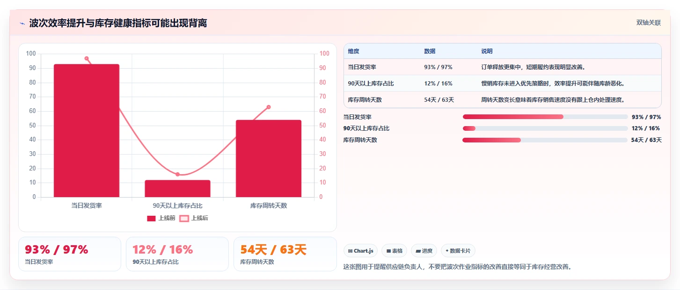
Task: Click the 当日发货率 red bar in chart
Action: [87, 130]
